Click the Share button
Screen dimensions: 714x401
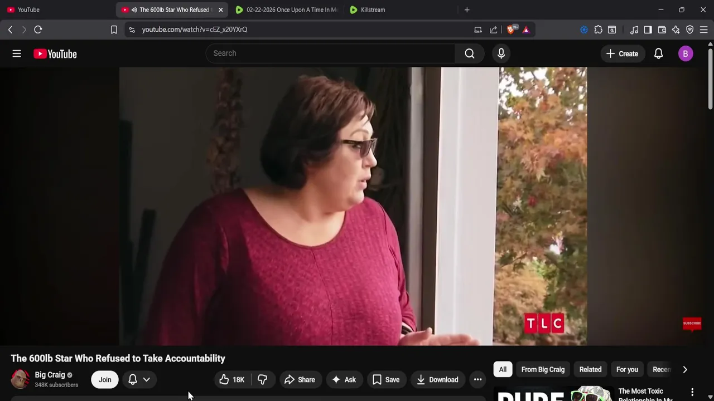point(300,380)
